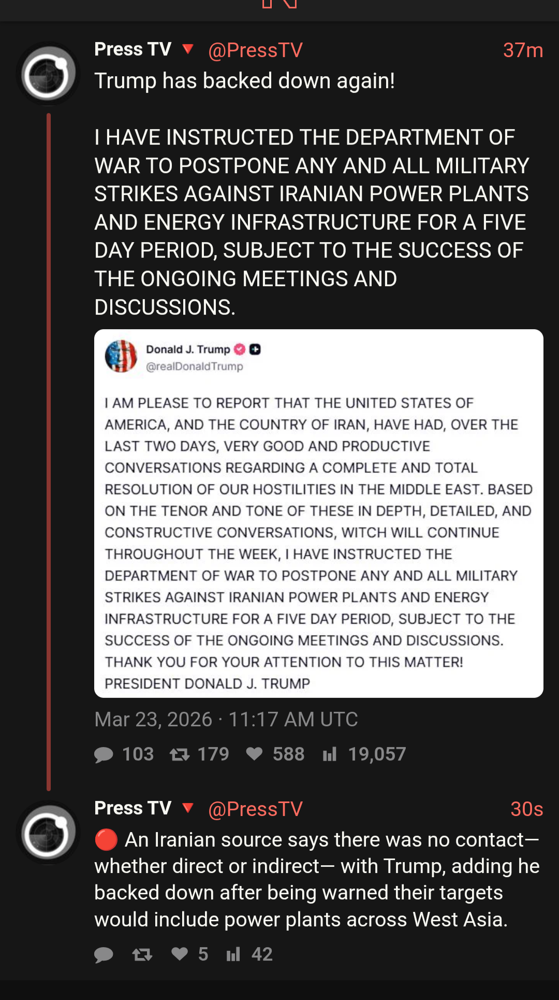Click the reply icon on first post

pos(104,754)
